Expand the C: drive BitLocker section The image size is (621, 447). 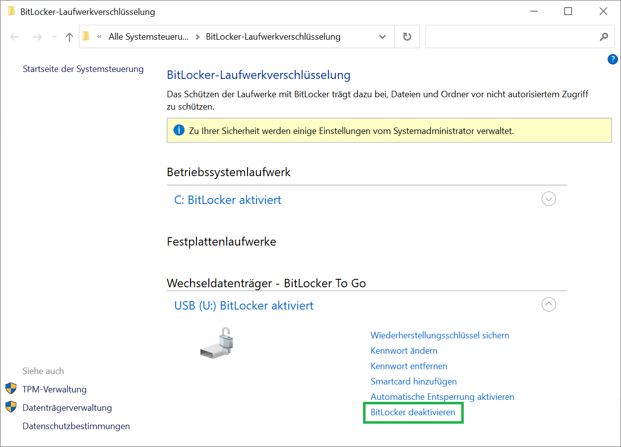point(549,199)
